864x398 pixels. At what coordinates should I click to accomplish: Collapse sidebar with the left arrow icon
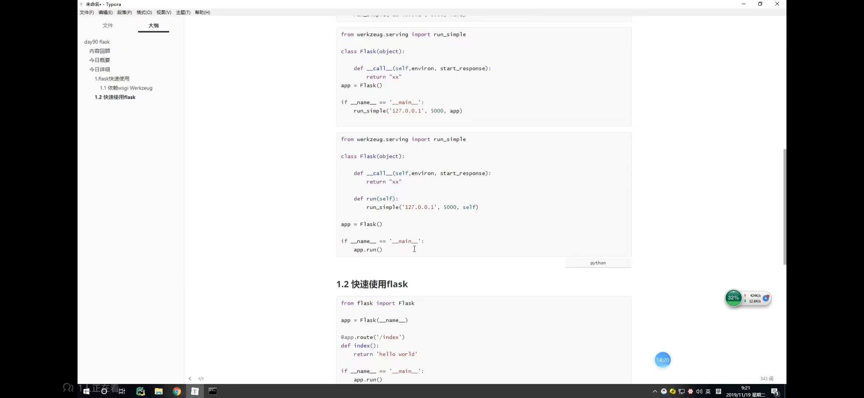tap(190, 378)
